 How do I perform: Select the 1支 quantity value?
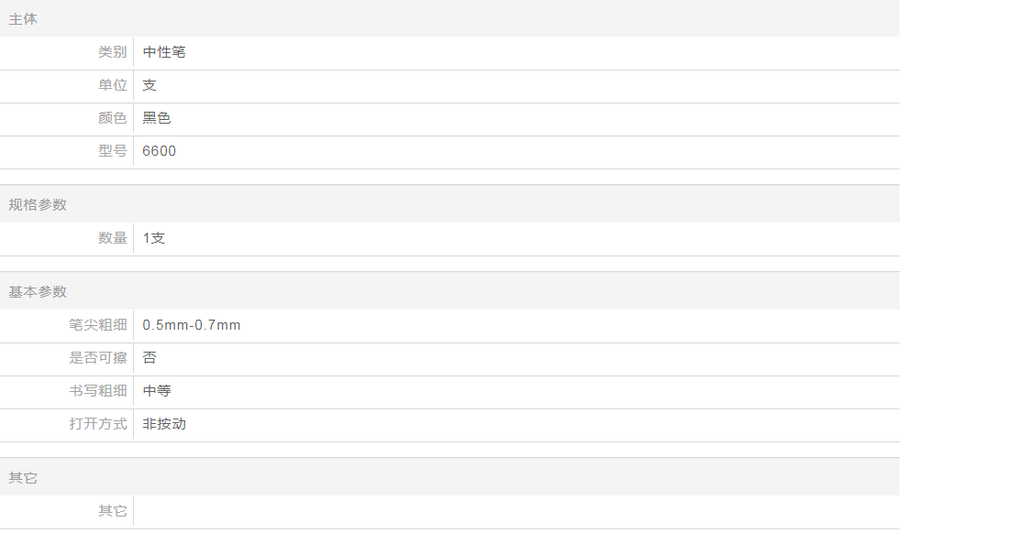point(154,238)
